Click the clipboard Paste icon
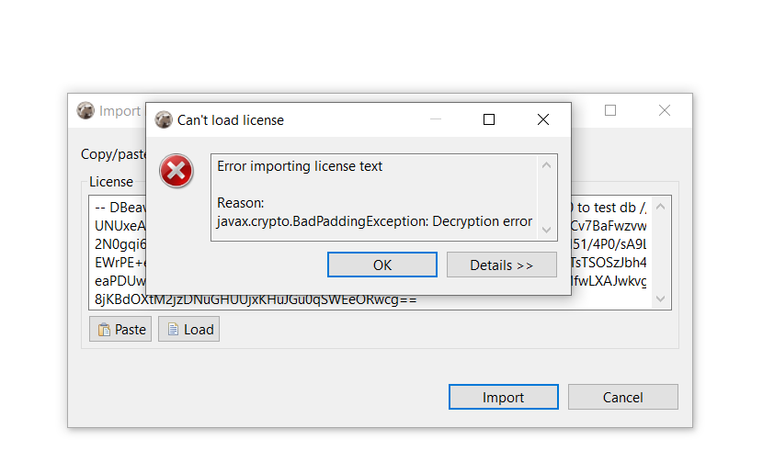763x451 pixels. click(104, 330)
